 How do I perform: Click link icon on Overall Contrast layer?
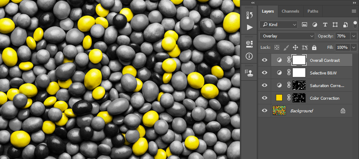click(x=289, y=60)
